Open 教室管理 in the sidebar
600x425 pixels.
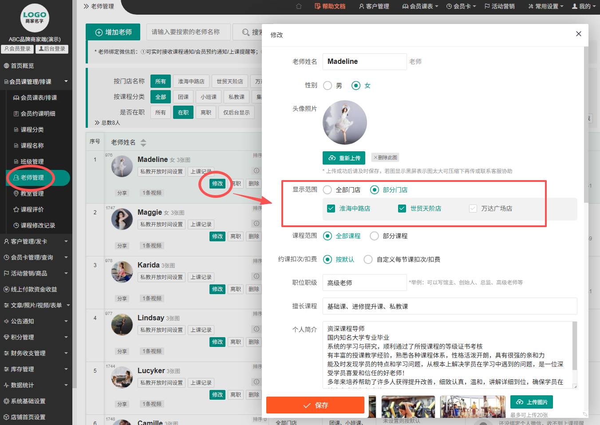tap(32, 193)
